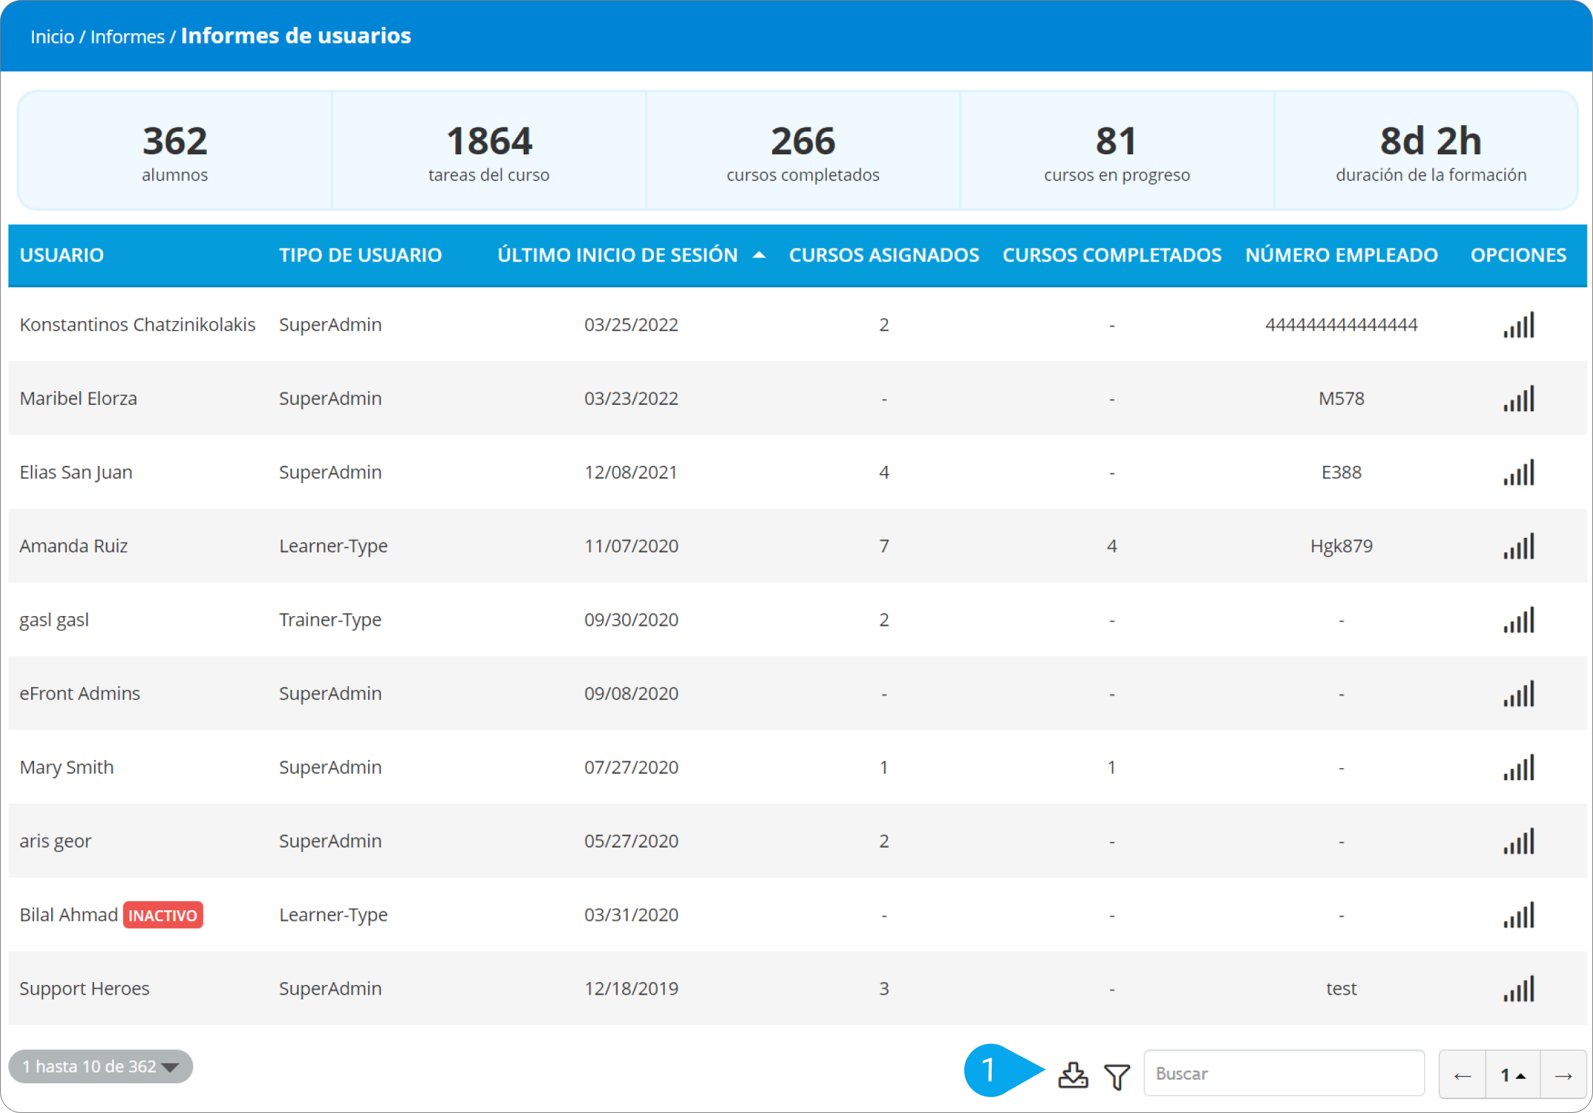Viewport: 1593px width, 1113px height.
Task: Click the bar chart icon for Mary Smith
Action: (x=1518, y=768)
